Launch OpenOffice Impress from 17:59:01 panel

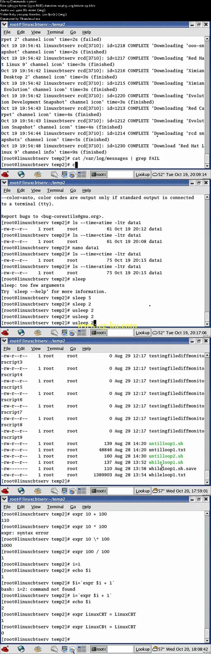tap(65, 491)
